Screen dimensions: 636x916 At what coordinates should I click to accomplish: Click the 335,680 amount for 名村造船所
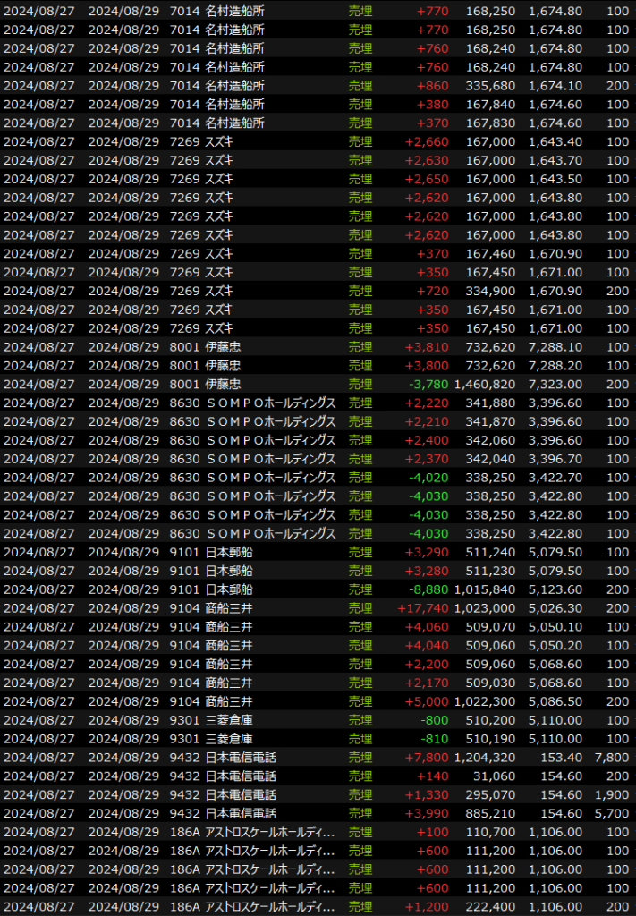tap(490, 85)
